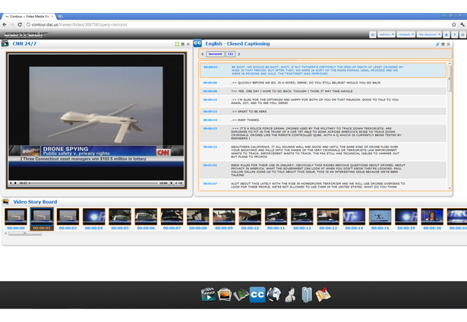Open the map pin dock icon
This screenshot has width=467, height=322.
click(x=323, y=295)
